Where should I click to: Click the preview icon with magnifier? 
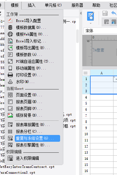point(91,16)
